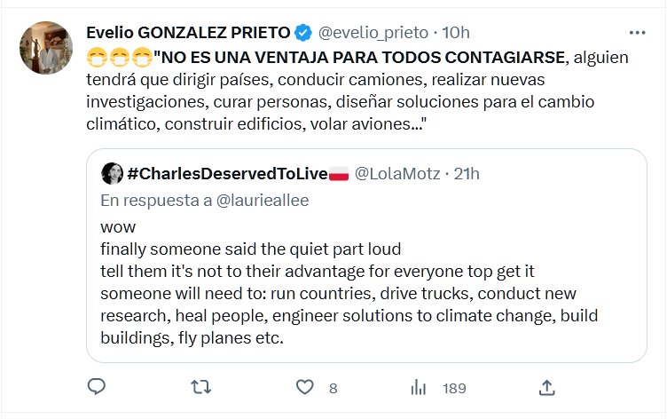Click the blue verified badge
Viewport: 667px width, 419px height.
tap(303, 33)
